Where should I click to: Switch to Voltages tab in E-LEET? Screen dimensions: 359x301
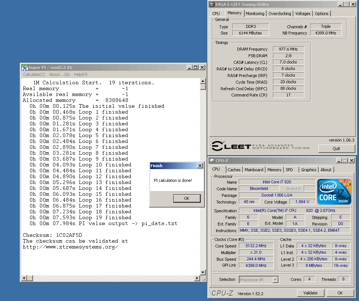[303, 14]
